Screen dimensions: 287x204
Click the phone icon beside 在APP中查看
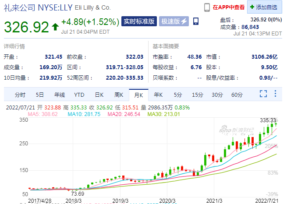tap(207, 7)
